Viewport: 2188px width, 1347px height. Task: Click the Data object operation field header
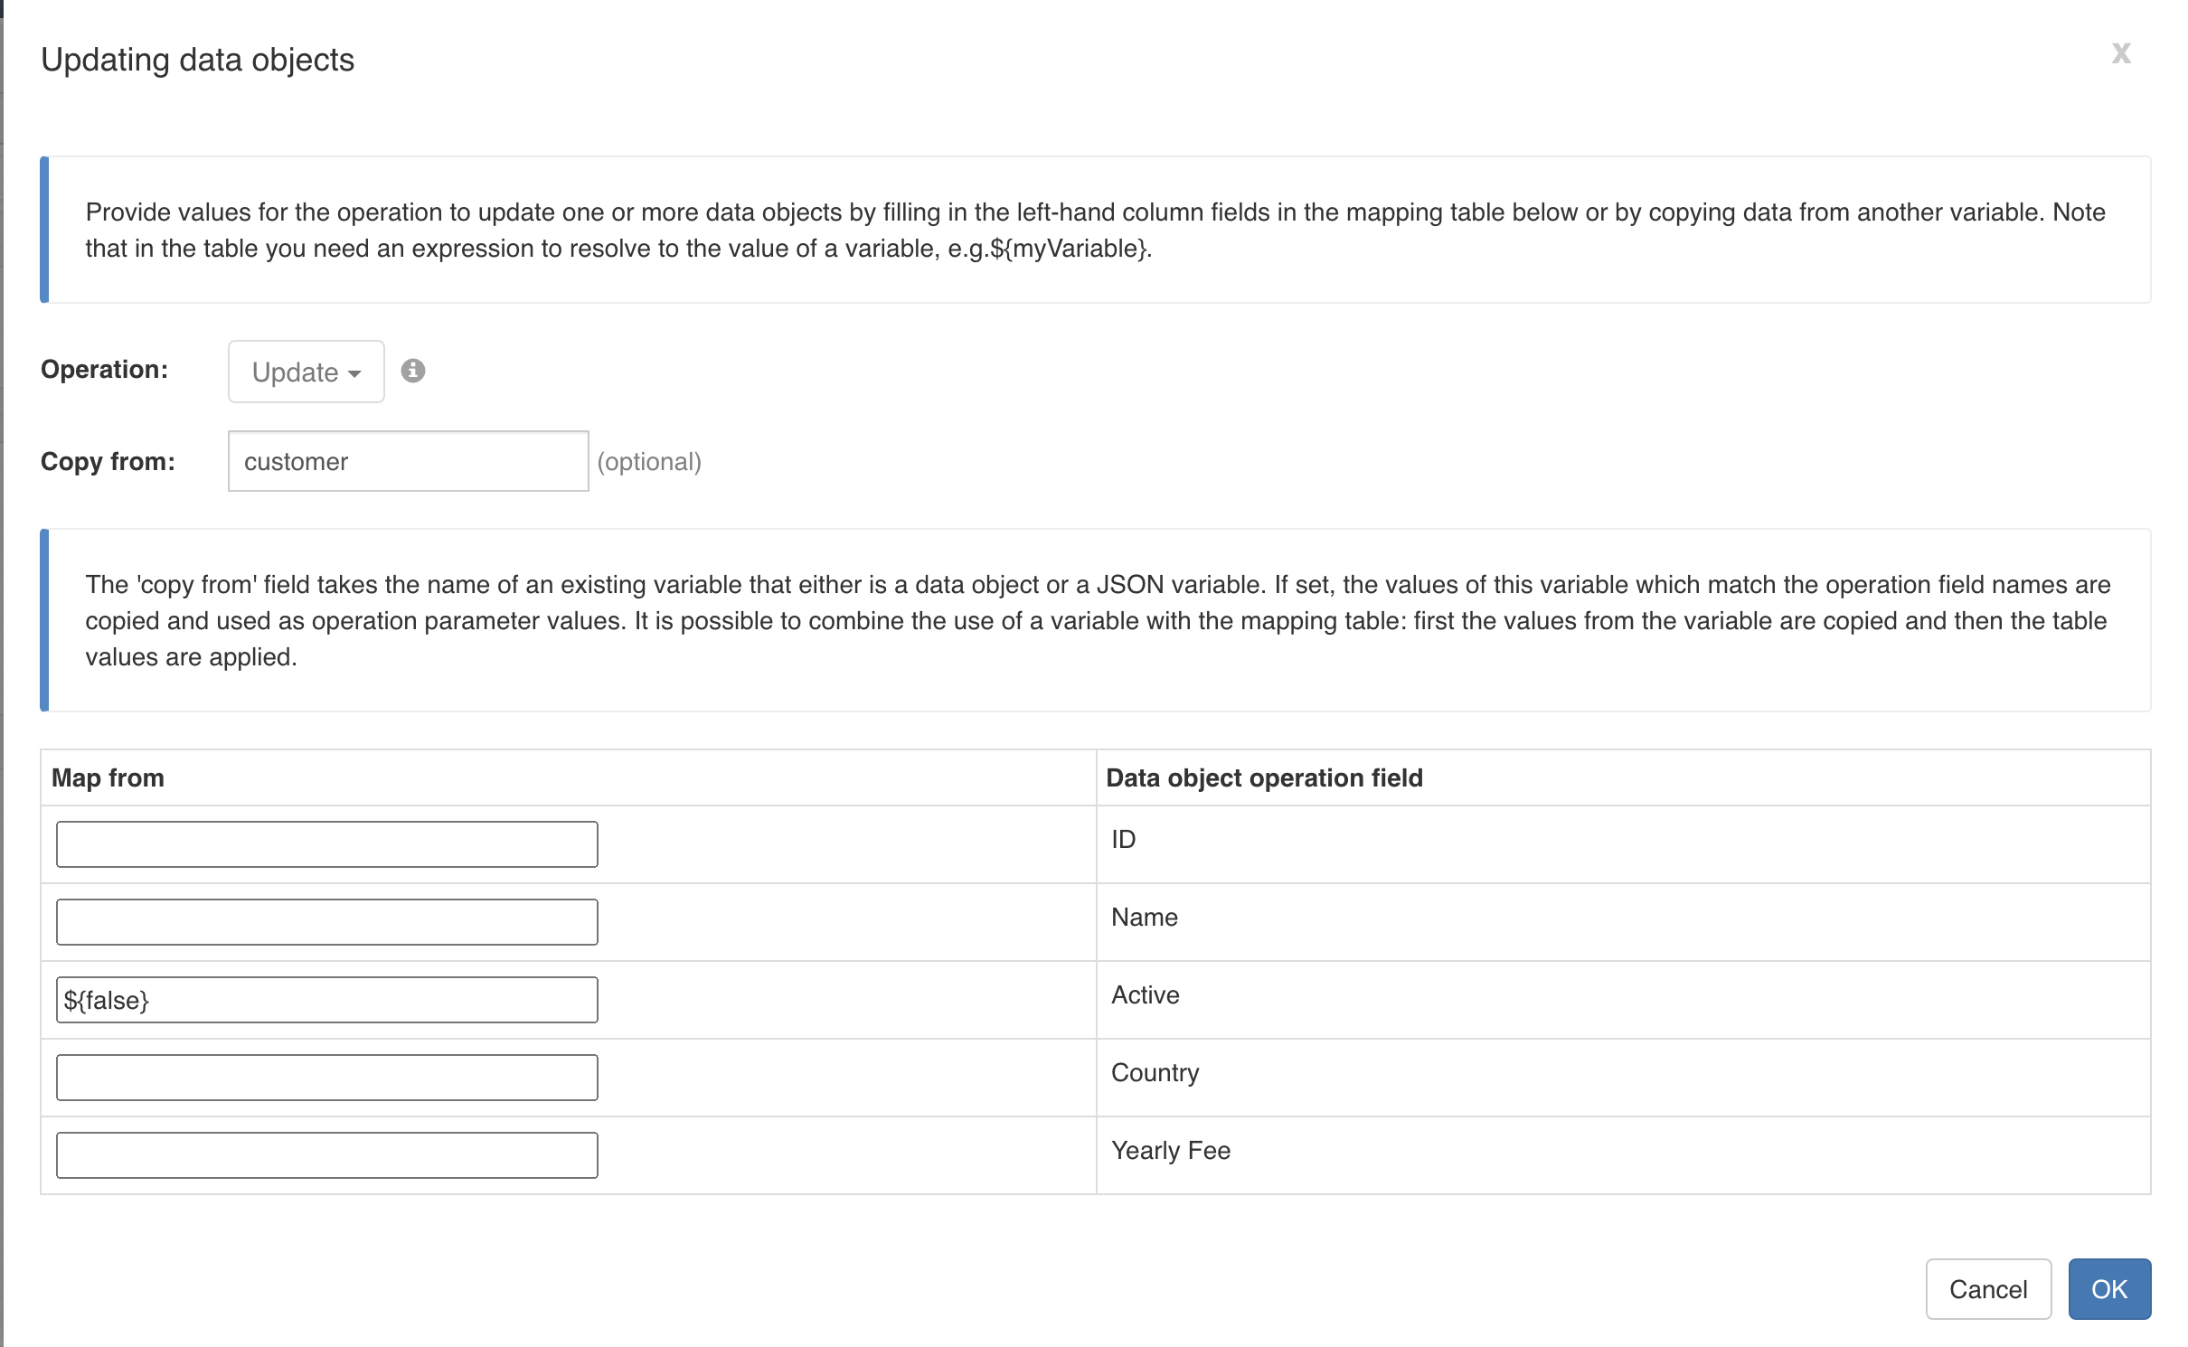pos(1264,777)
